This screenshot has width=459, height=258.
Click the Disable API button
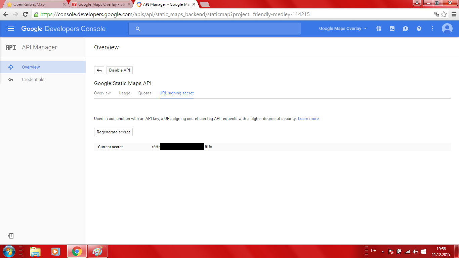[120, 70]
